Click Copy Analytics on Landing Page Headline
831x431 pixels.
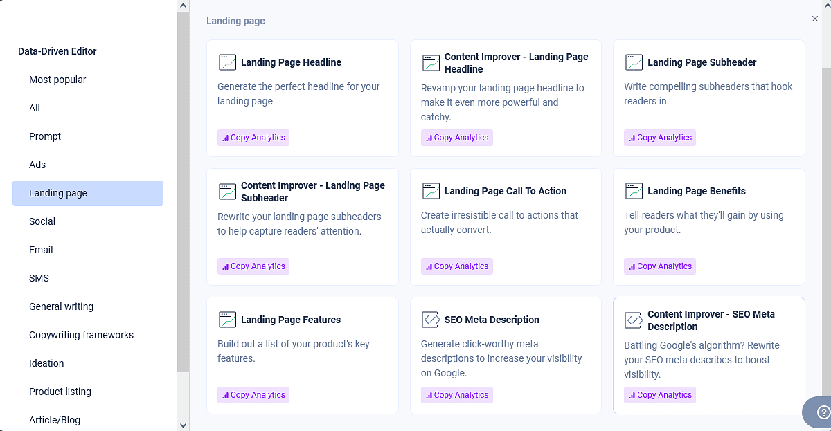pos(253,137)
